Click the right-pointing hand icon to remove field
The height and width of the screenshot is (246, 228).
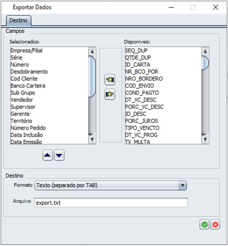coord(110,94)
